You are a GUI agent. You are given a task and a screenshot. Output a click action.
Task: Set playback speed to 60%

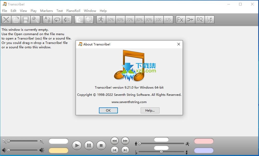coord(120,20)
